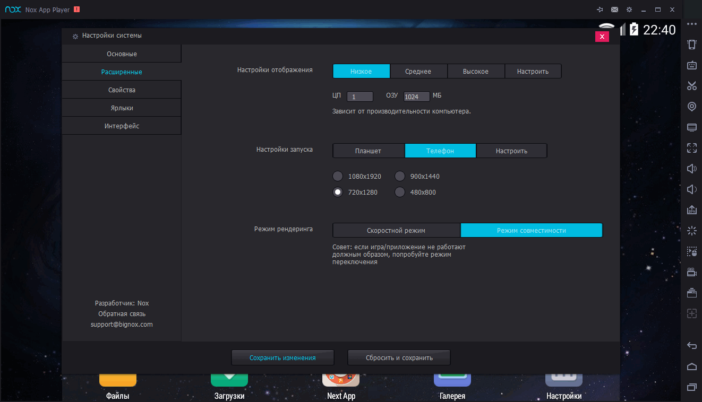Open the three-dots more menu in sidebar
The height and width of the screenshot is (402, 702).
tap(691, 24)
